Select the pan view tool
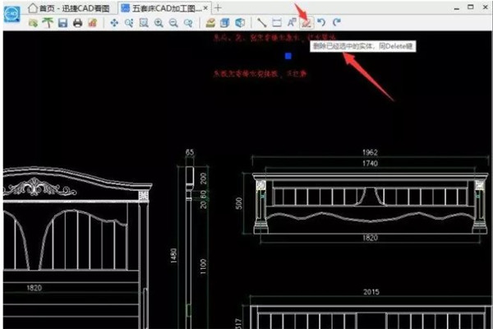Viewport: 493px width, 329px height. pos(114,23)
